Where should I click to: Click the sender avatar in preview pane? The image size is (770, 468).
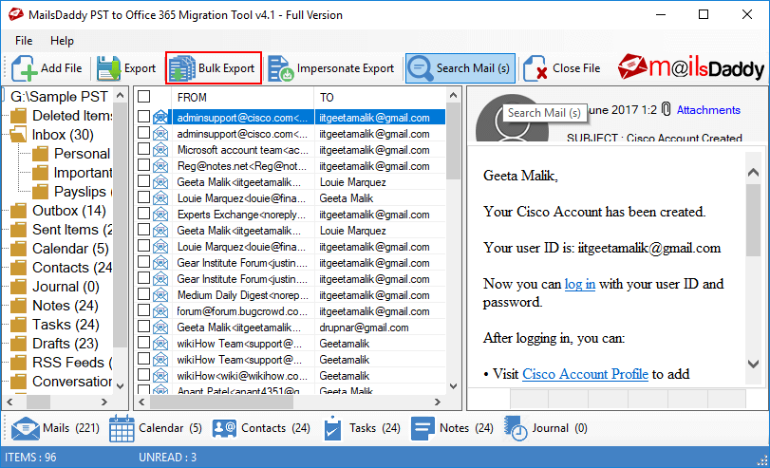coord(512,118)
